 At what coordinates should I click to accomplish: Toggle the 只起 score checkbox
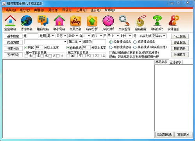26,48
